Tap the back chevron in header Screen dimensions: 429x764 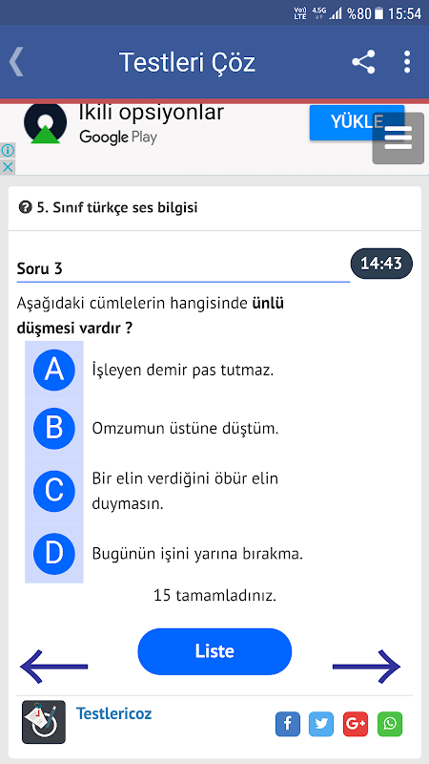pos(15,62)
